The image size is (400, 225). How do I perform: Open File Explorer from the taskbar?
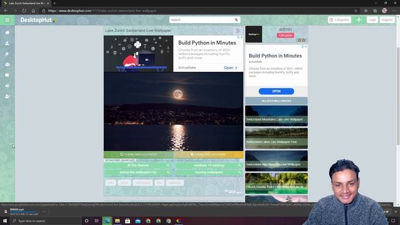[x=117, y=221]
